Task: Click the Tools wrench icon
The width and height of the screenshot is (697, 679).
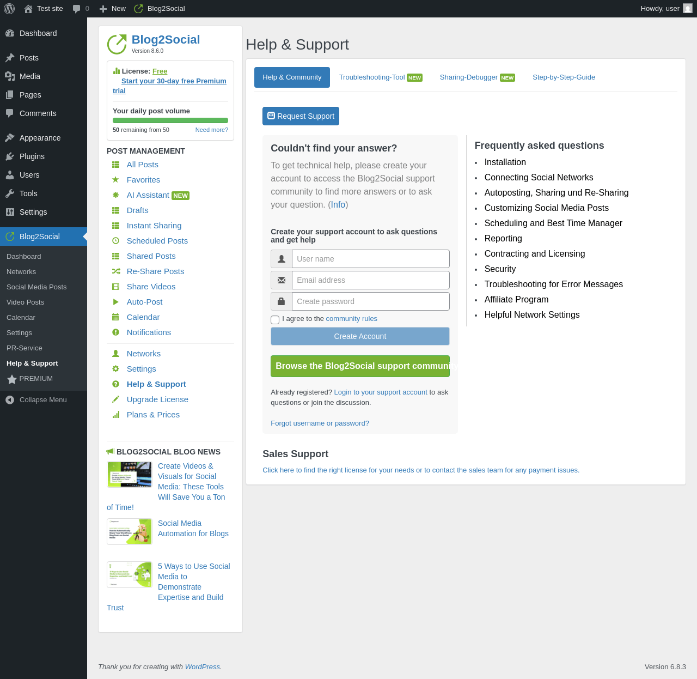Action: tap(10, 193)
